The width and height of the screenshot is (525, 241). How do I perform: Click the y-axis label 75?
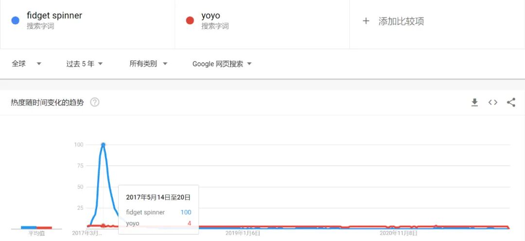[x=79, y=166]
